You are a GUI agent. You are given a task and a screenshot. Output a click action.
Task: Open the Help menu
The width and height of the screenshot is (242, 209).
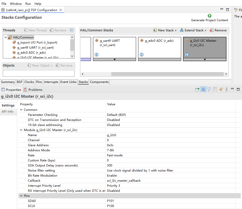tap(38, 4)
